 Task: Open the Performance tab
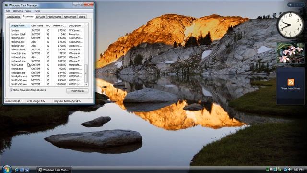pyautogui.click(x=54, y=17)
